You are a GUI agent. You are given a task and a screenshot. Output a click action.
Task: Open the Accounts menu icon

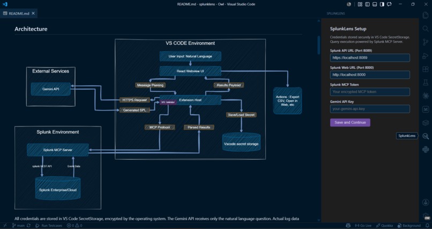[x=426, y=202]
